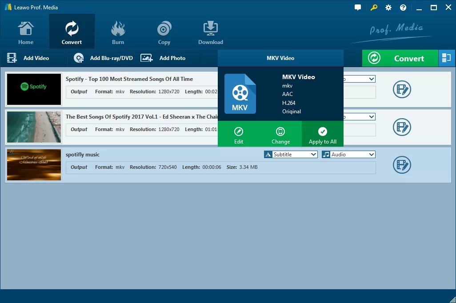Screen dimensions: 456x303
Task: Open Audio dropdown for spotifly music
Action: pos(348,155)
